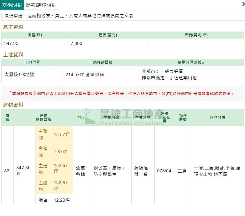This screenshot has height=216, width=245.
Task: Click the 大發段458地號 land location cell
Action: 19,75
